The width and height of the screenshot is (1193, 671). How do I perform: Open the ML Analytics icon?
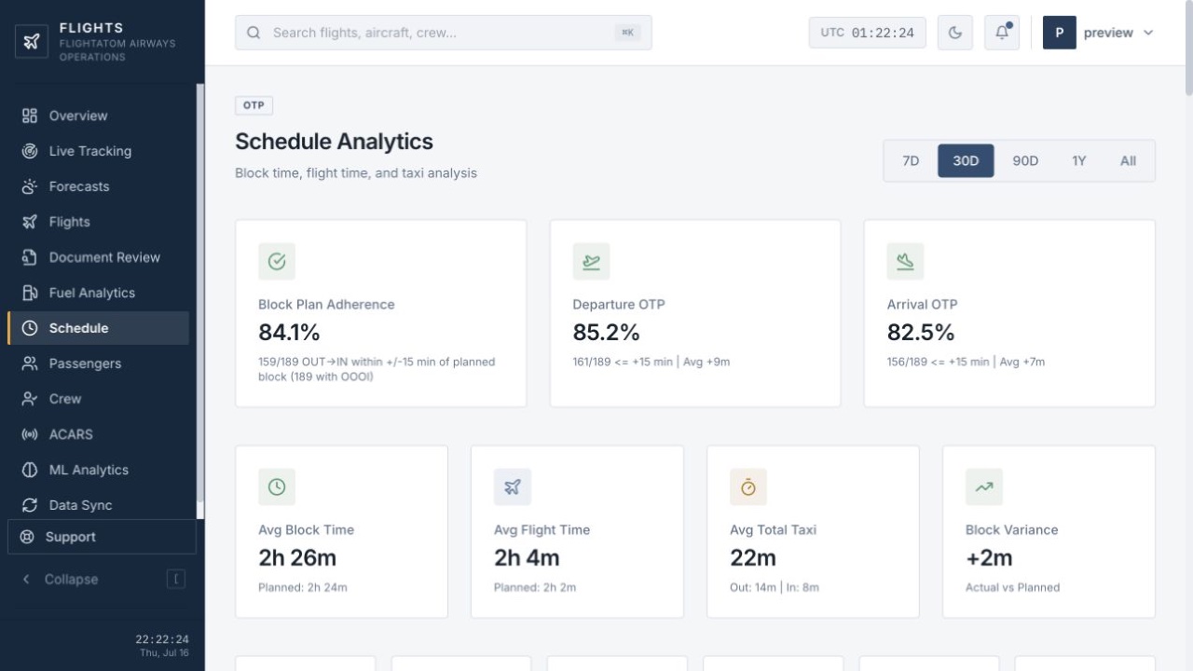click(30, 470)
